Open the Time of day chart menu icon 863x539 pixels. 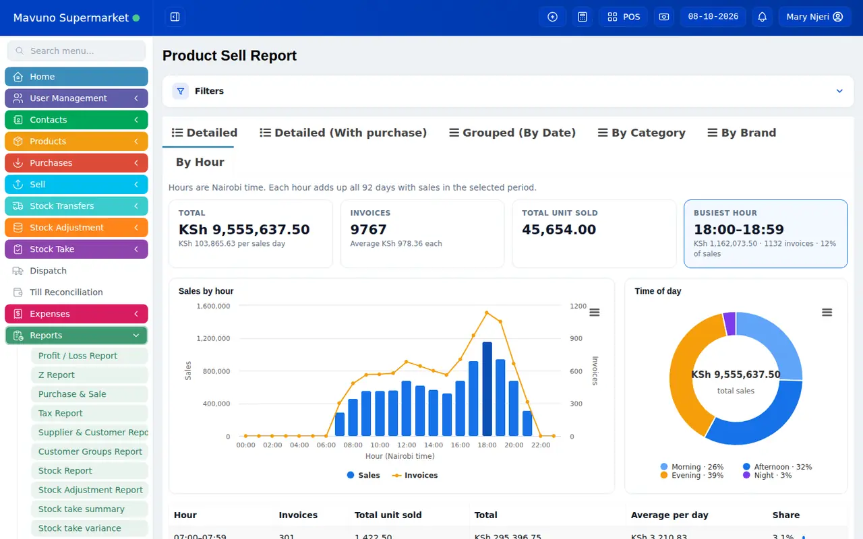pos(827,313)
